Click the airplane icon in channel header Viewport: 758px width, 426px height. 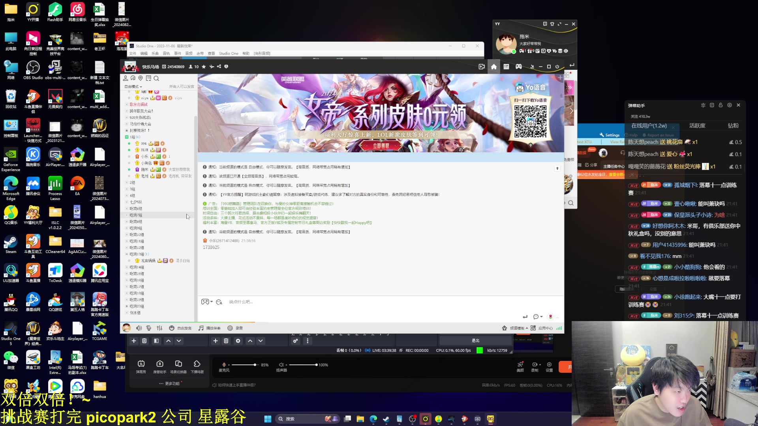(212, 67)
